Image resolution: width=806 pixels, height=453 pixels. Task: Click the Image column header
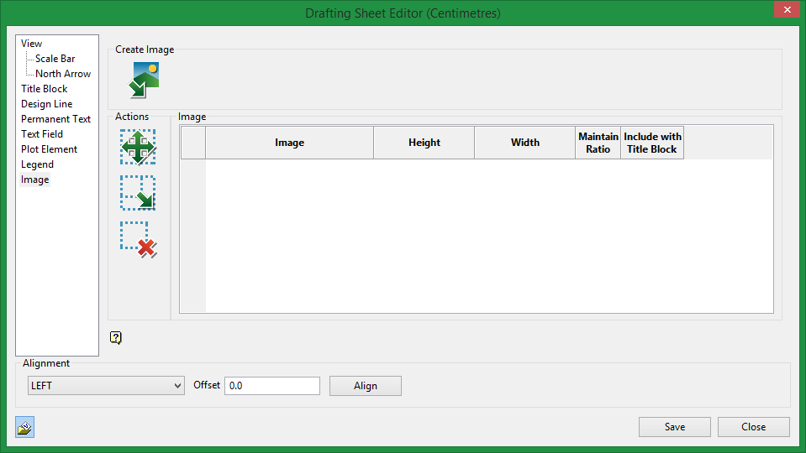(x=289, y=143)
